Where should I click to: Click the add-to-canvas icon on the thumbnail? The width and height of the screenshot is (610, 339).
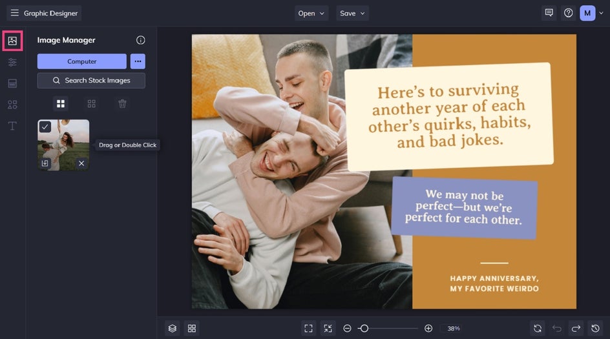(x=45, y=163)
